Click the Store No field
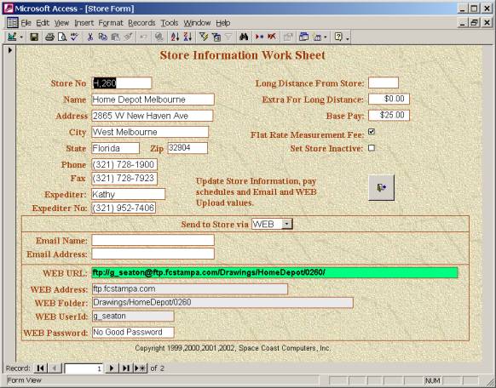The height and width of the screenshot is (388, 496). [122, 83]
